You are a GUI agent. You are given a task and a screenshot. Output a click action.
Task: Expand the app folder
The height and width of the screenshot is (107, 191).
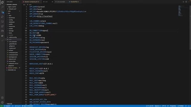(x=10, y=15)
